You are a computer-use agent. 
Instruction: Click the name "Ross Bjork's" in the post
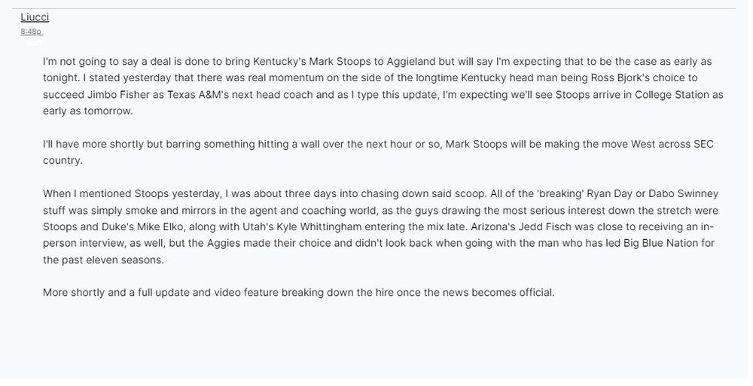[596, 78]
